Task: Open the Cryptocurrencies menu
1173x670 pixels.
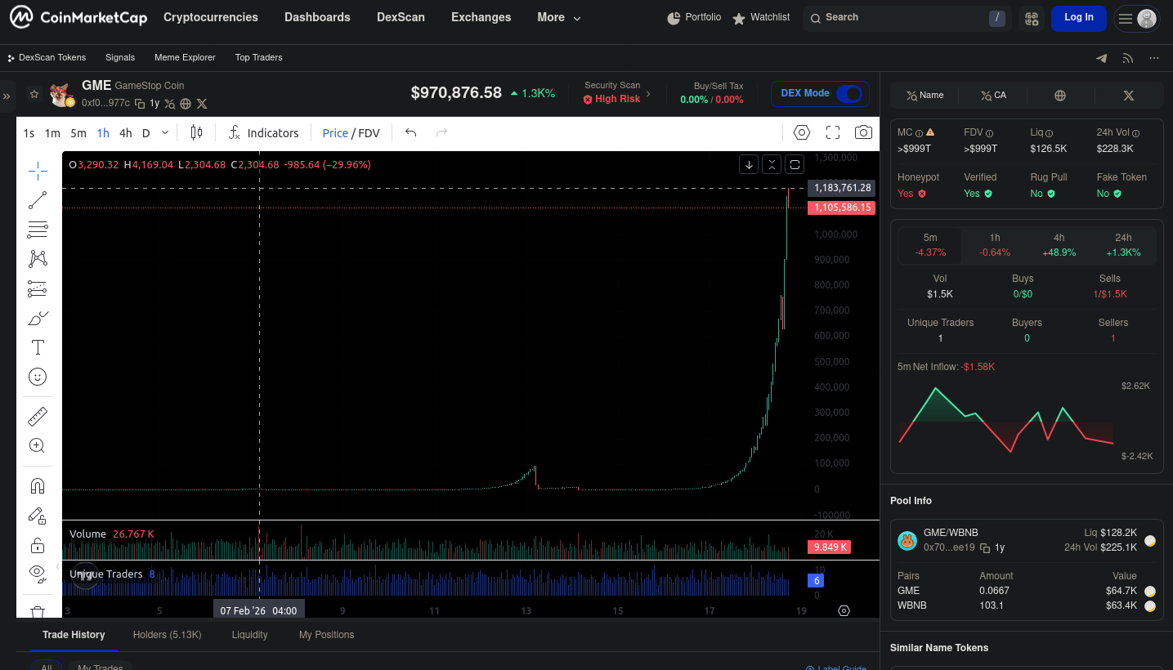Action: tap(211, 17)
